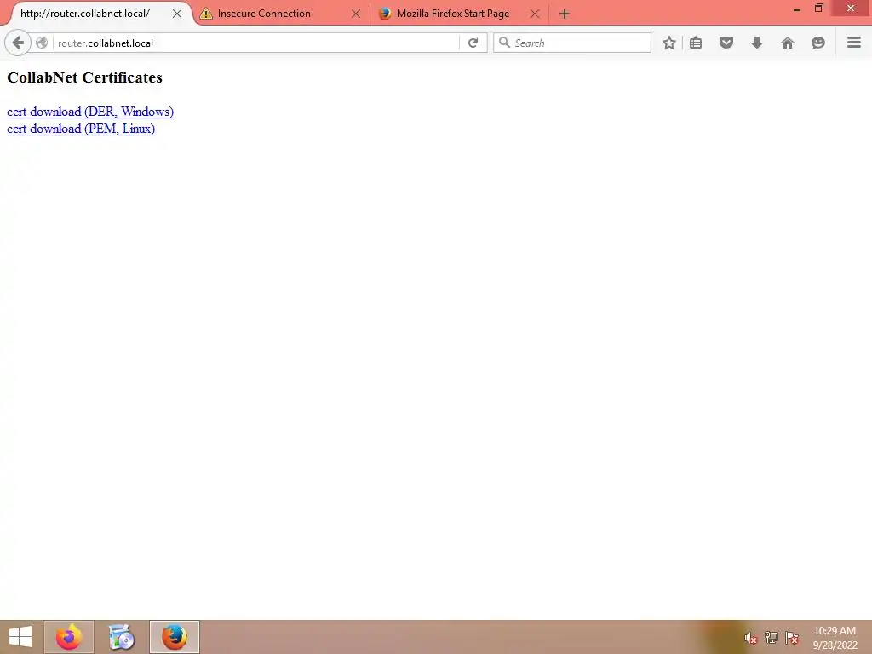Image resolution: width=872 pixels, height=654 pixels.
Task: Focus the URL address bar
Action: [x=255, y=43]
